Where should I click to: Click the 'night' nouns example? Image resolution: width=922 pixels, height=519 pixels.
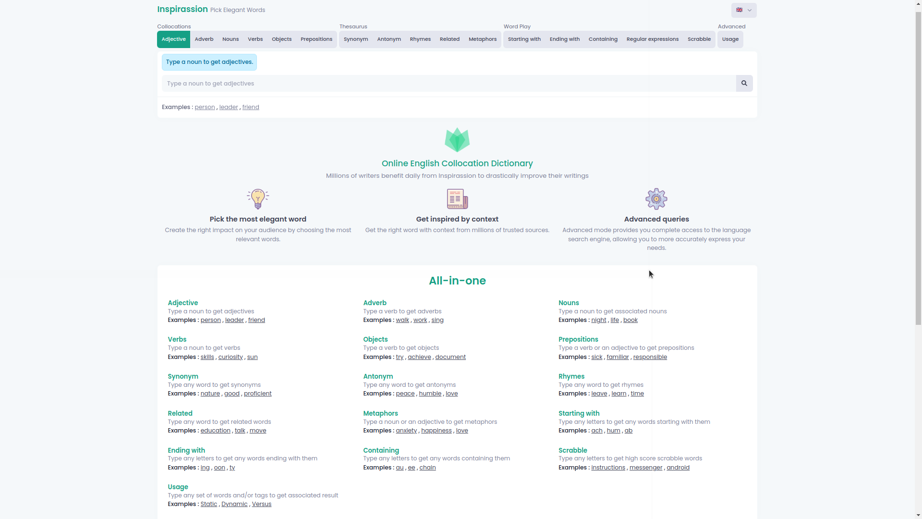pos(598,320)
